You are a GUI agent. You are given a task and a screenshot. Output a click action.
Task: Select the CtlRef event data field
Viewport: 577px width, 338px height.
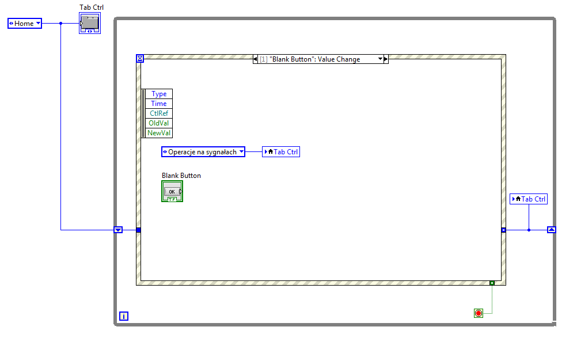click(x=159, y=113)
